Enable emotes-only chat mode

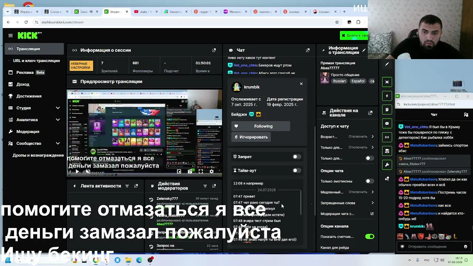tap(370, 181)
